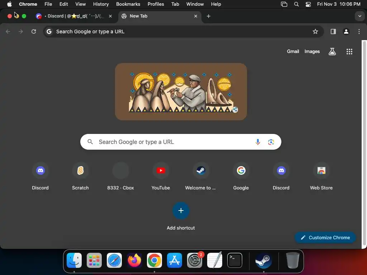Close the New Tab tab
Image resolution: width=367 pixels, height=275 pixels.
point(196,16)
